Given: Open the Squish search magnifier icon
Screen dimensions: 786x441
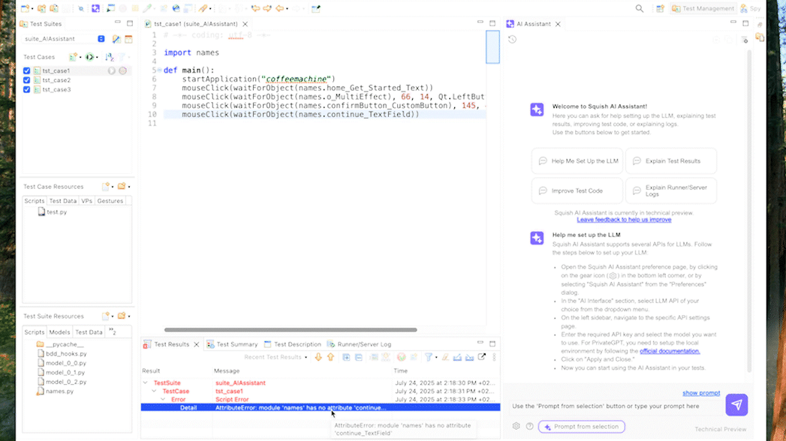Looking at the screenshot, I should tap(639, 8).
